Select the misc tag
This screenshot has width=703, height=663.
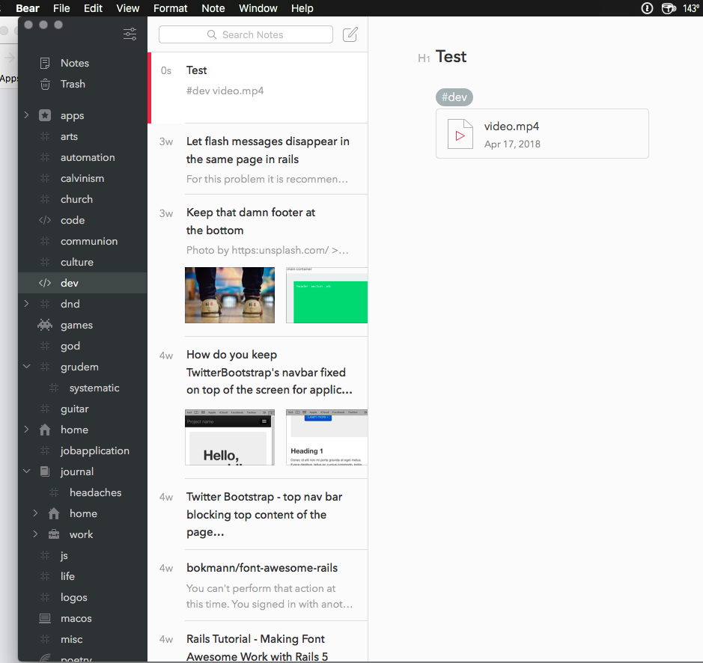tap(72, 639)
